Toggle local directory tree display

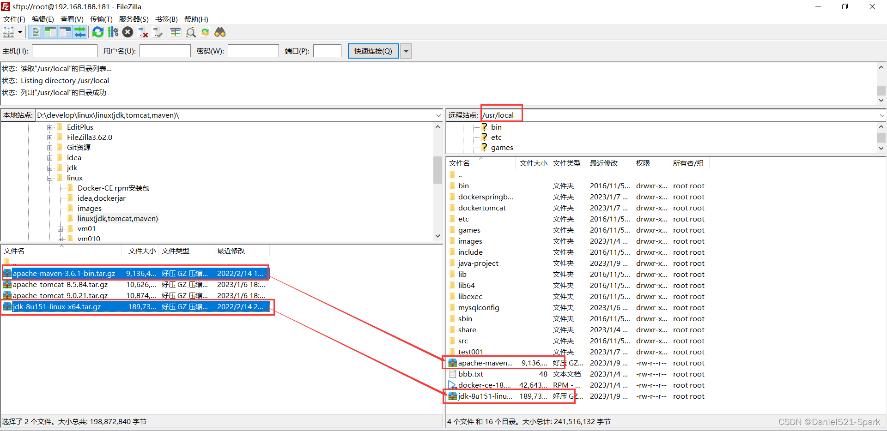(50, 32)
